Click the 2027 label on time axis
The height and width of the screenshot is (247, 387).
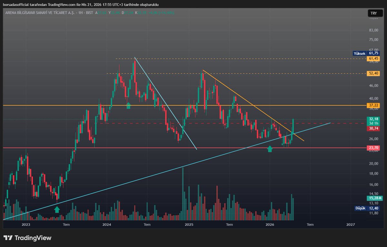(x=351, y=224)
